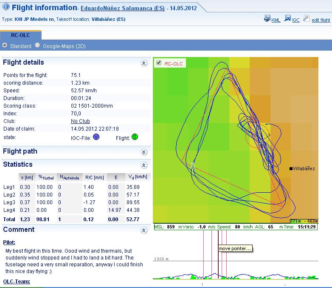
Task: Click the glider marker on the map track
Action: 192,166
